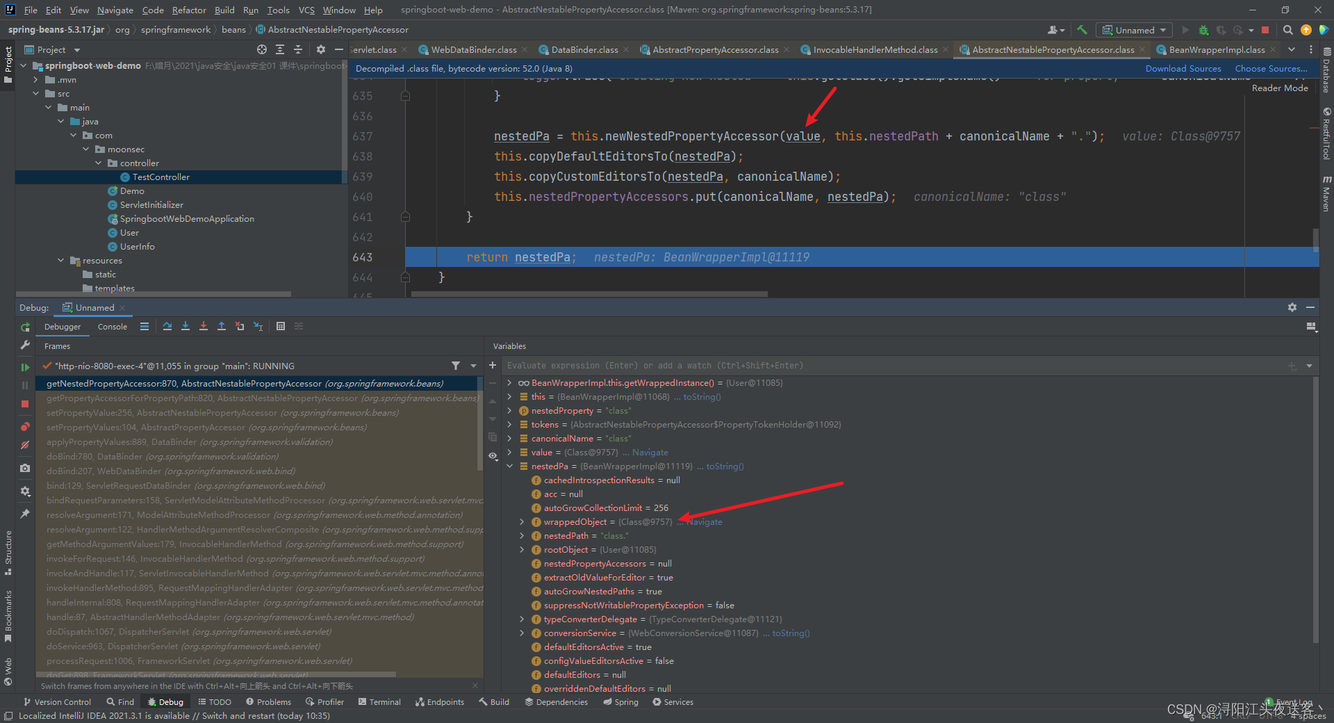
Task: Switch to DataBinder.class tab
Action: tap(584, 50)
